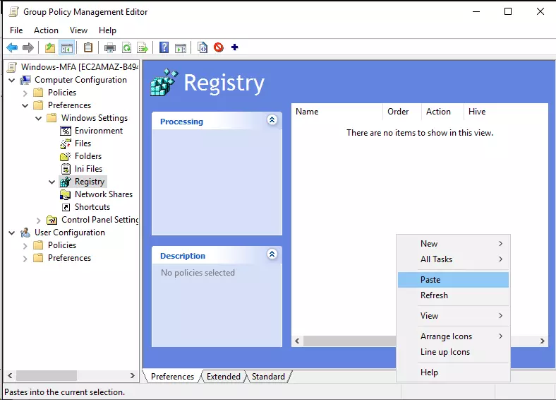Select Environment in the tree

click(x=99, y=131)
